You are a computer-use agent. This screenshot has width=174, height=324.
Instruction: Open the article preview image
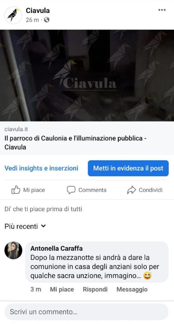click(x=87, y=75)
